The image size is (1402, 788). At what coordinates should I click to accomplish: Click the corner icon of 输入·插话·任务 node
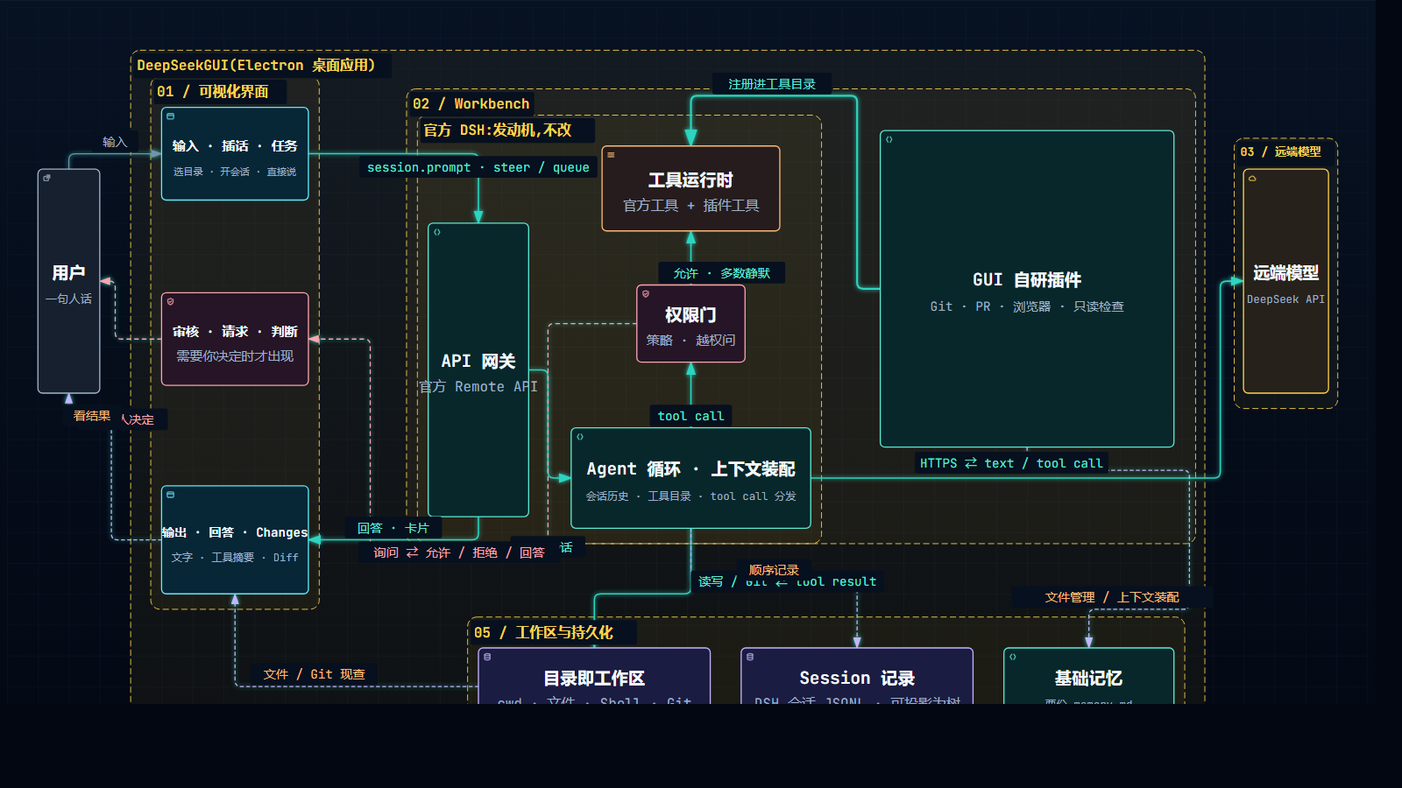pyautogui.click(x=171, y=116)
